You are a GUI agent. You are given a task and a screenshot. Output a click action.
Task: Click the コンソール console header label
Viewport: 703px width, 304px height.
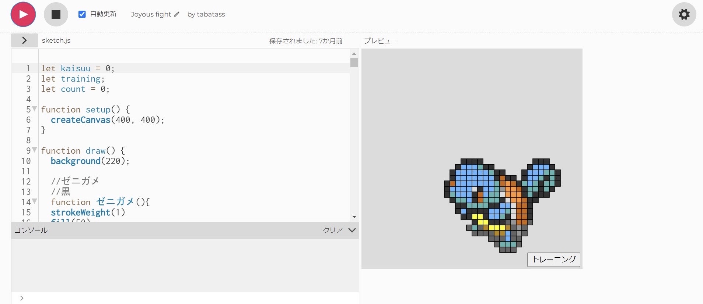31,230
